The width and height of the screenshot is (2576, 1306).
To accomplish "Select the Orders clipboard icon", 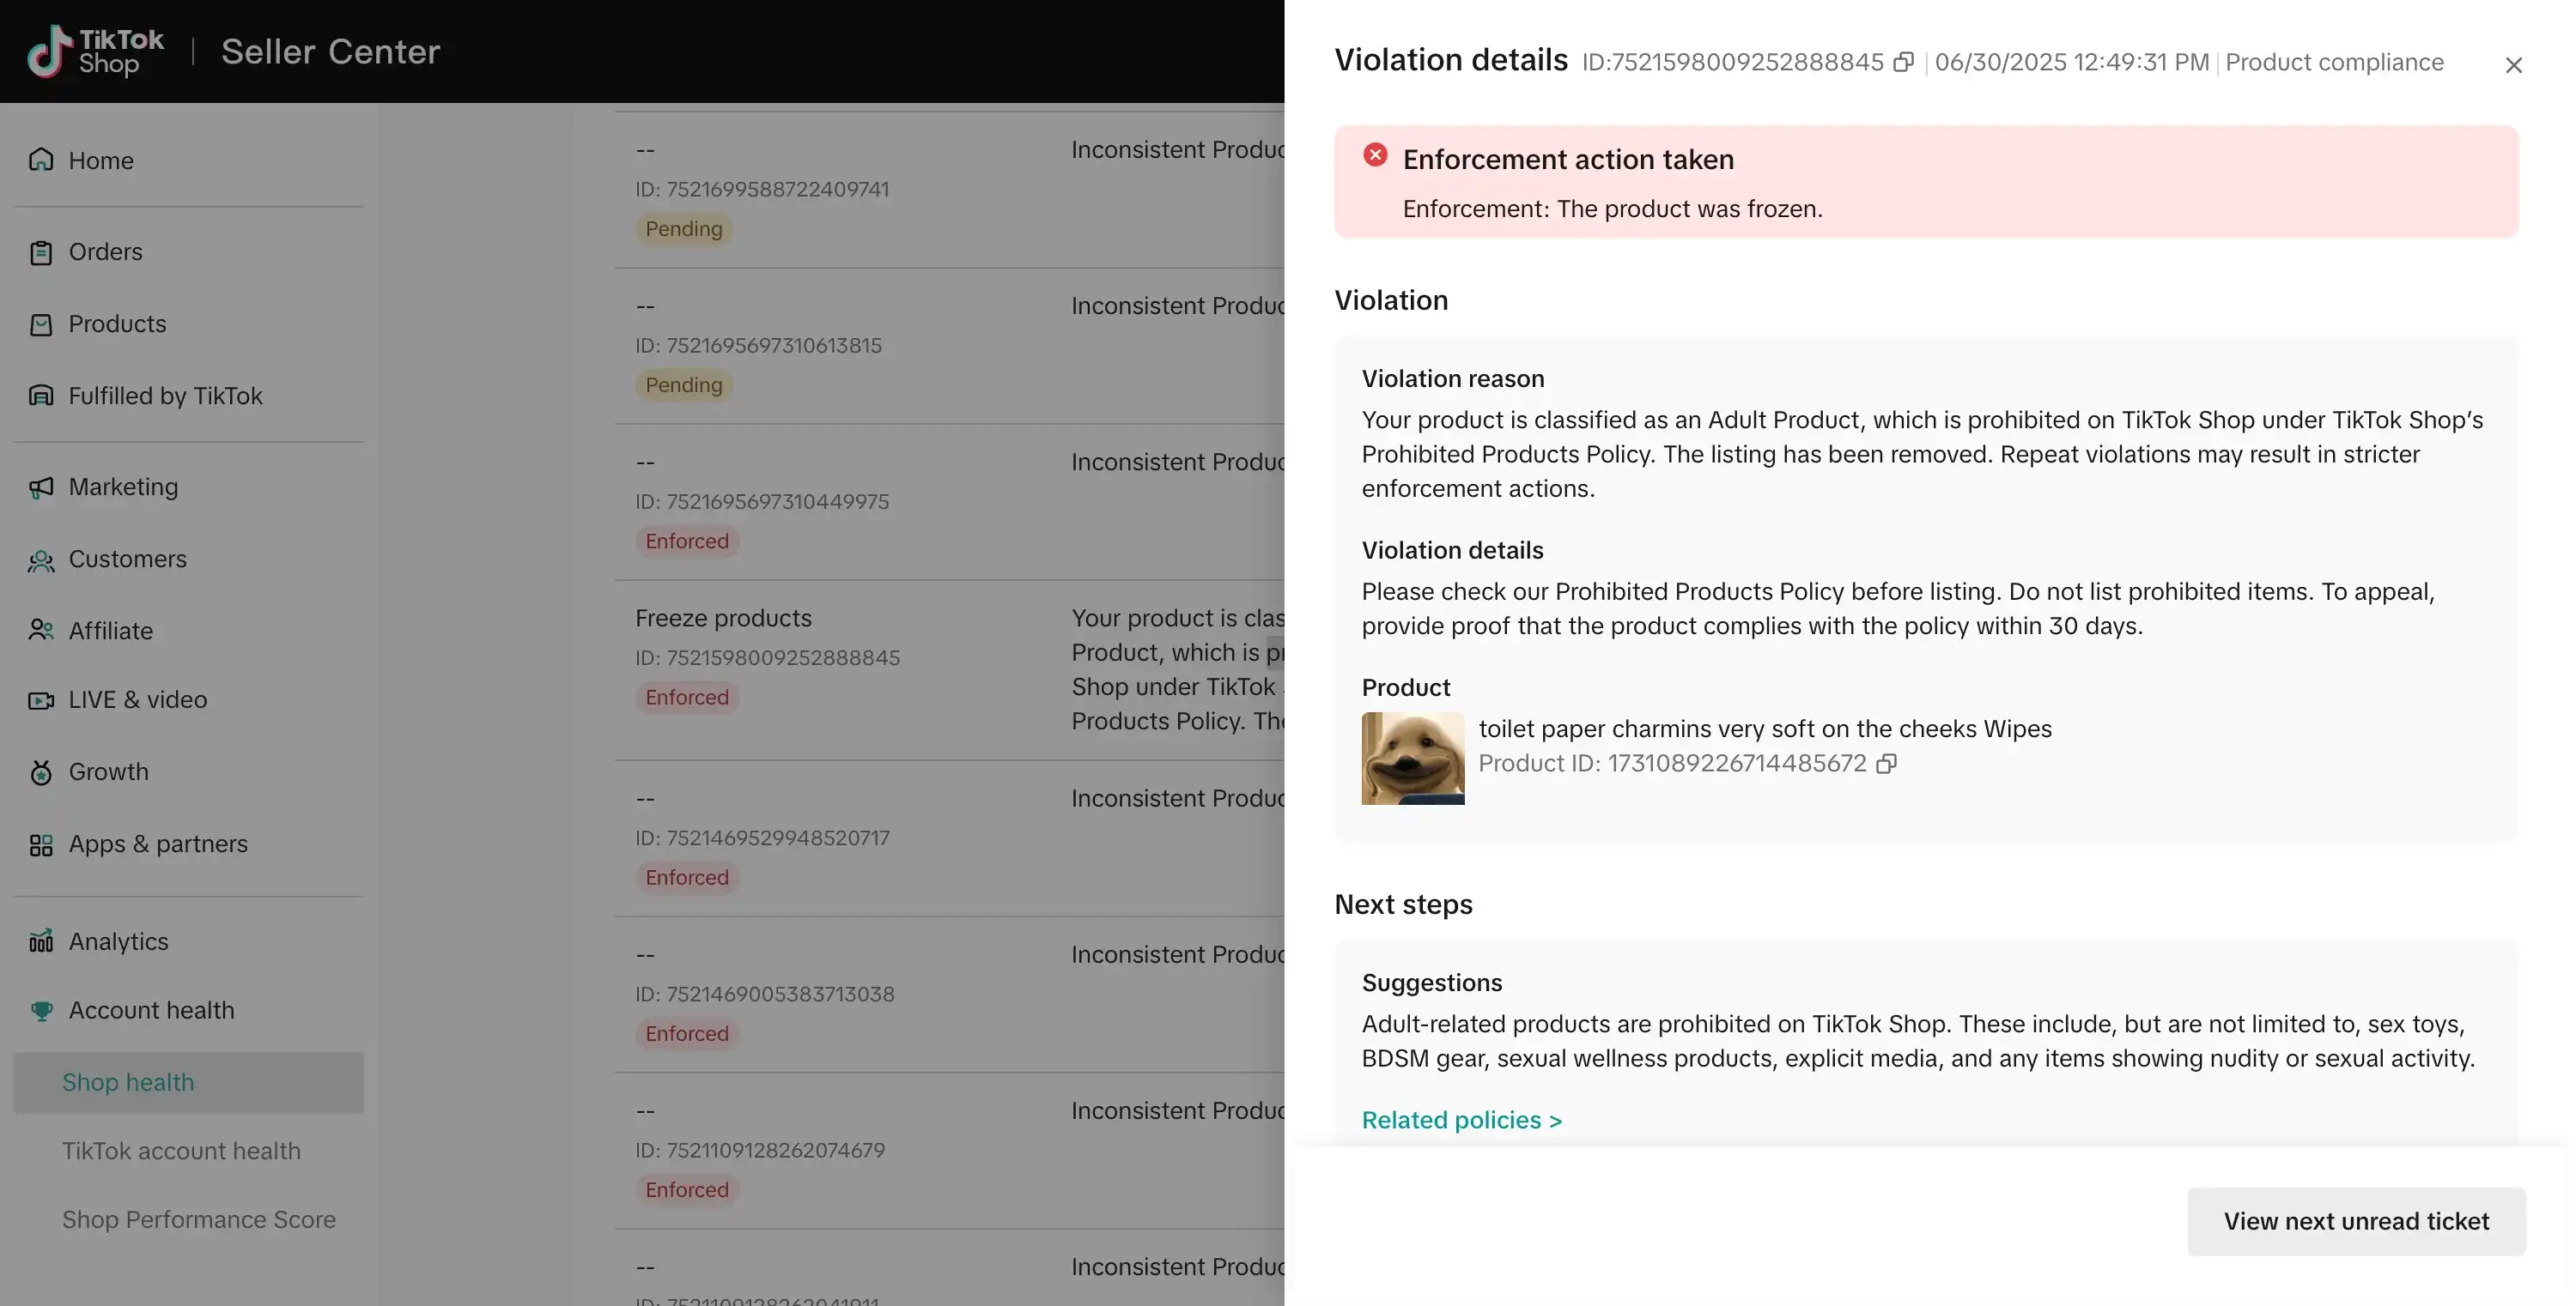I will pyautogui.click(x=40, y=251).
